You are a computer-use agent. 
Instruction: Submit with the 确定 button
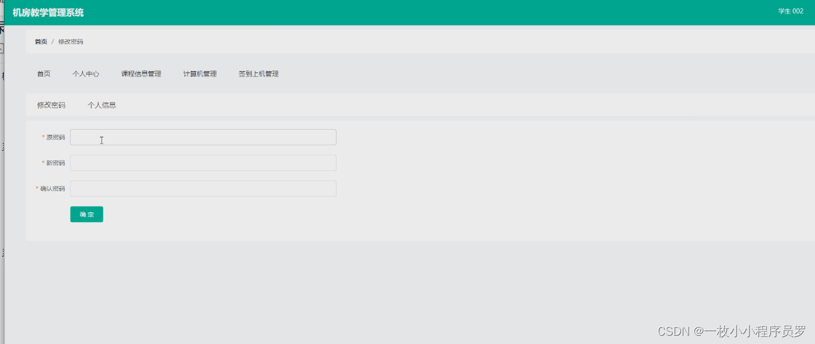[x=87, y=214]
